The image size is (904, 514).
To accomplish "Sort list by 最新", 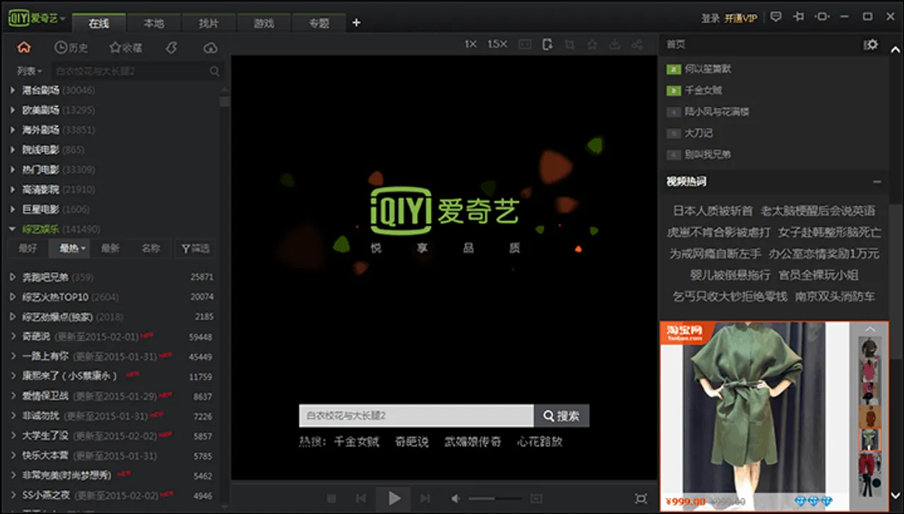I will [110, 248].
